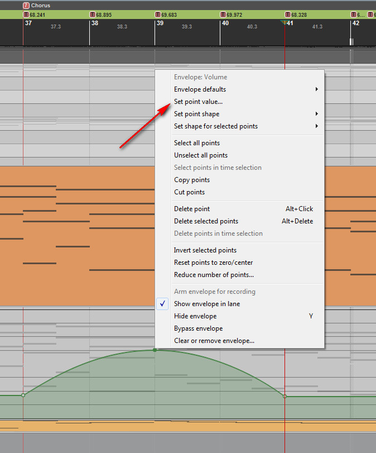Click the edit cursor triangle on ruler

(285, 22)
